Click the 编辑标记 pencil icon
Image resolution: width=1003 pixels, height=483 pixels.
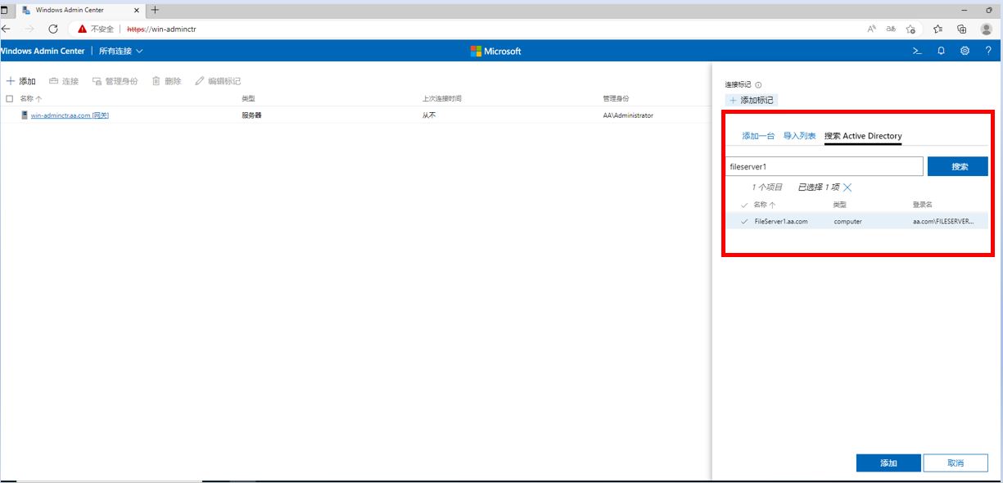click(199, 80)
